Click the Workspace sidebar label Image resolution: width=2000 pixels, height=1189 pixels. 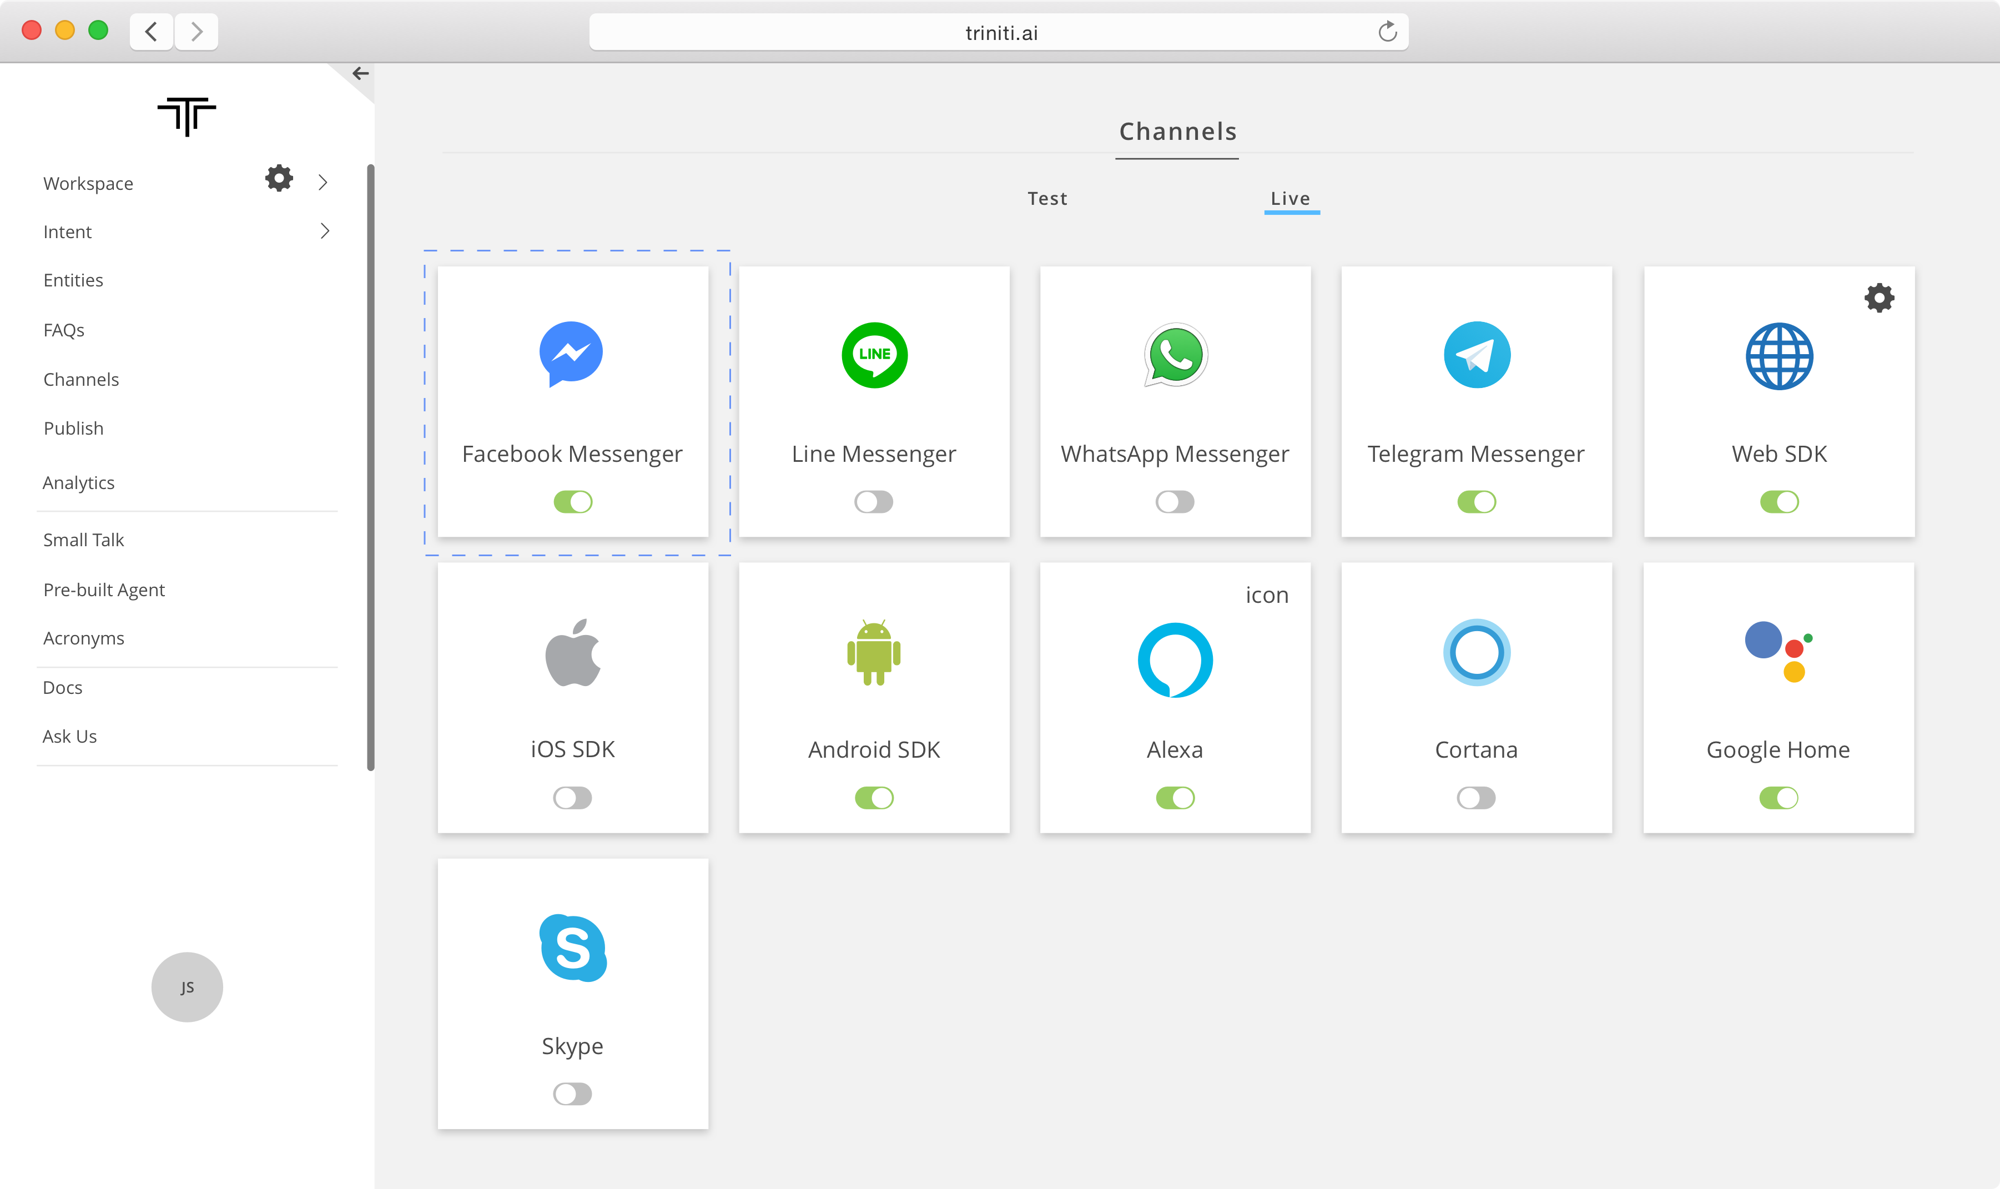click(88, 184)
